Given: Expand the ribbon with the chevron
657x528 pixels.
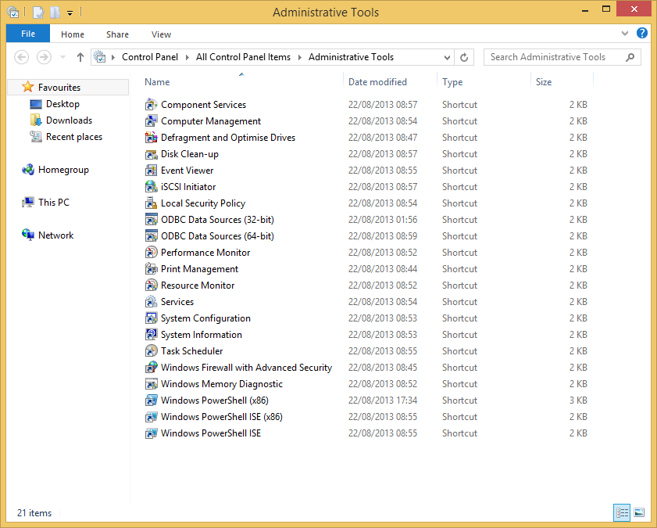Looking at the screenshot, I should (x=625, y=33).
